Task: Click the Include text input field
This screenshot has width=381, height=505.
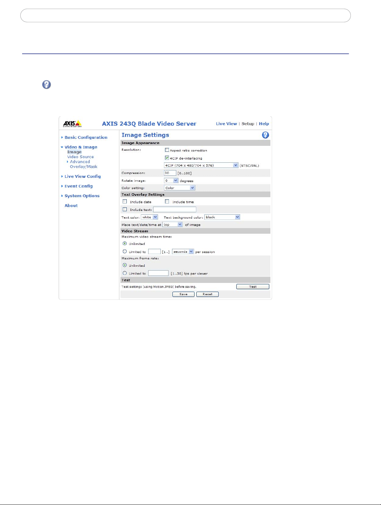Action: (x=175, y=209)
